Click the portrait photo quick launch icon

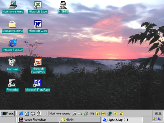[39, 113]
